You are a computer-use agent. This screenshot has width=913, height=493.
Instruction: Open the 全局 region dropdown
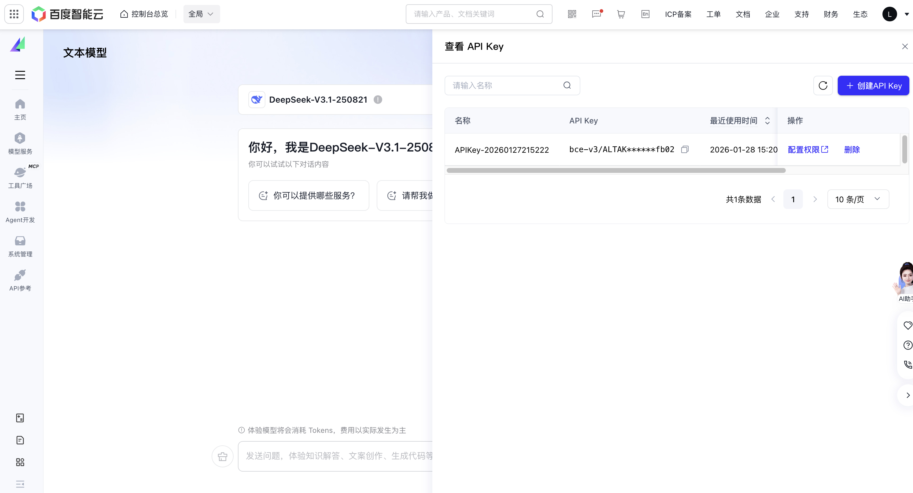(x=201, y=14)
